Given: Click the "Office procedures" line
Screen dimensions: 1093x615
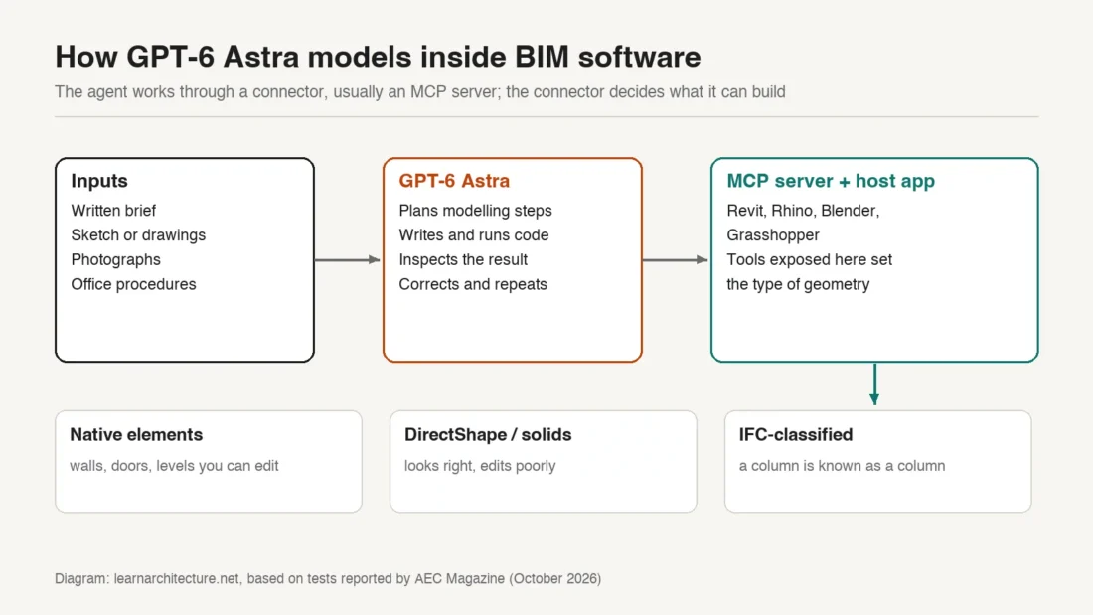Looking at the screenshot, I should (133, 284).
